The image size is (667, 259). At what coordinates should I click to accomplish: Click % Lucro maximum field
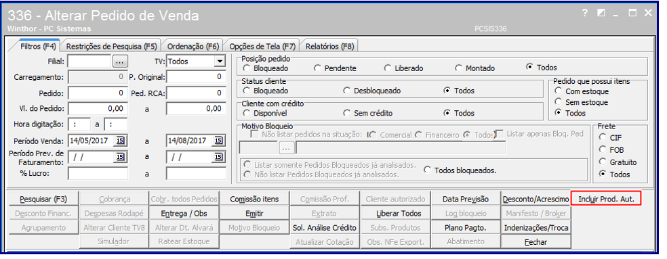(x=196, y=174)
